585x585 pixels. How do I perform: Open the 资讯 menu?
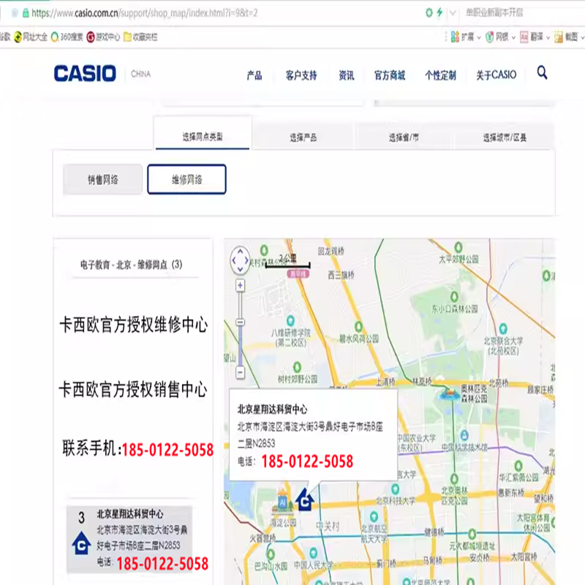pyautogui.click(x=346, y=75)
